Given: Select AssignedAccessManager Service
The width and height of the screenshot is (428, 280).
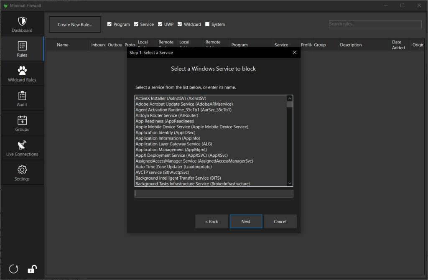Looking at the screenshot, I should (211, 161).
